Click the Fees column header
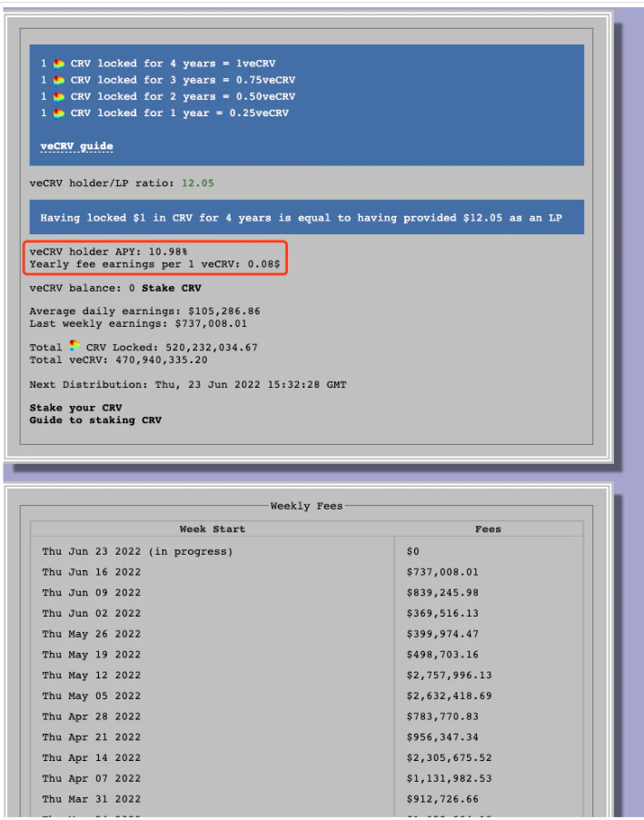 pos(488,529)
